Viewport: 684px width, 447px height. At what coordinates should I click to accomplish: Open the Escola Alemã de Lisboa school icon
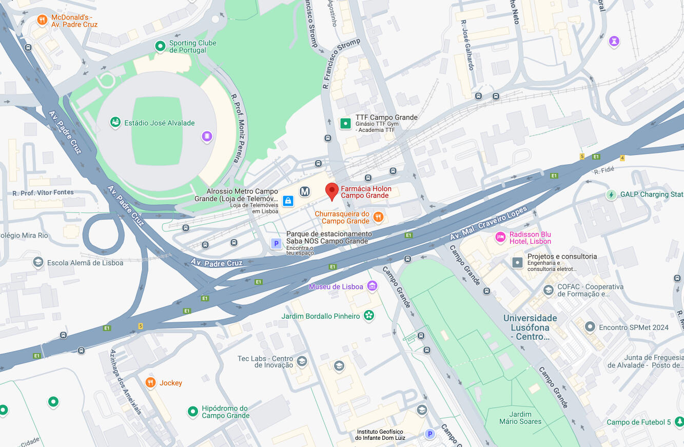click(x=38, y=262)
